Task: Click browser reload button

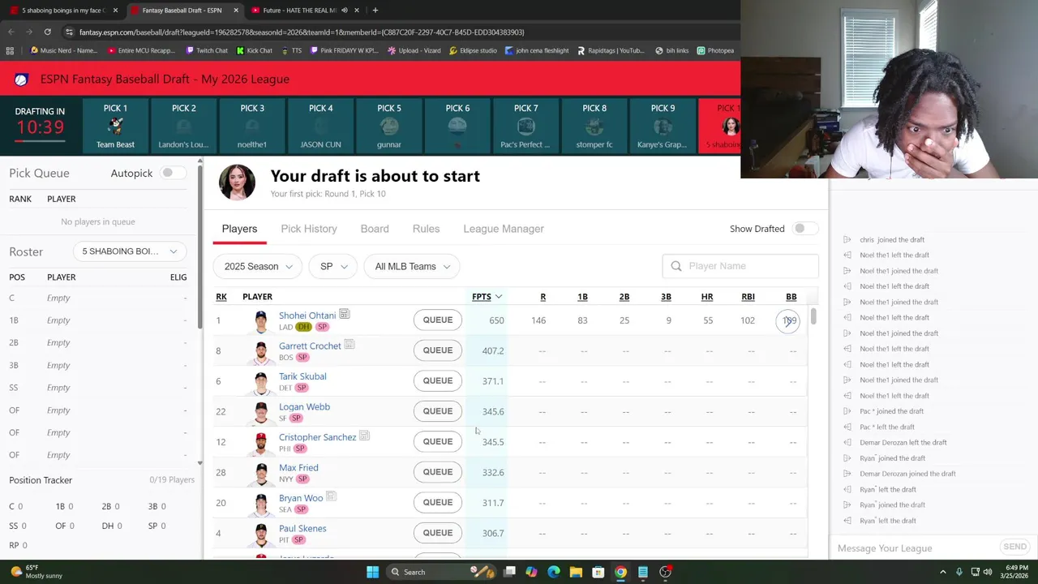Action: [47, 32]
